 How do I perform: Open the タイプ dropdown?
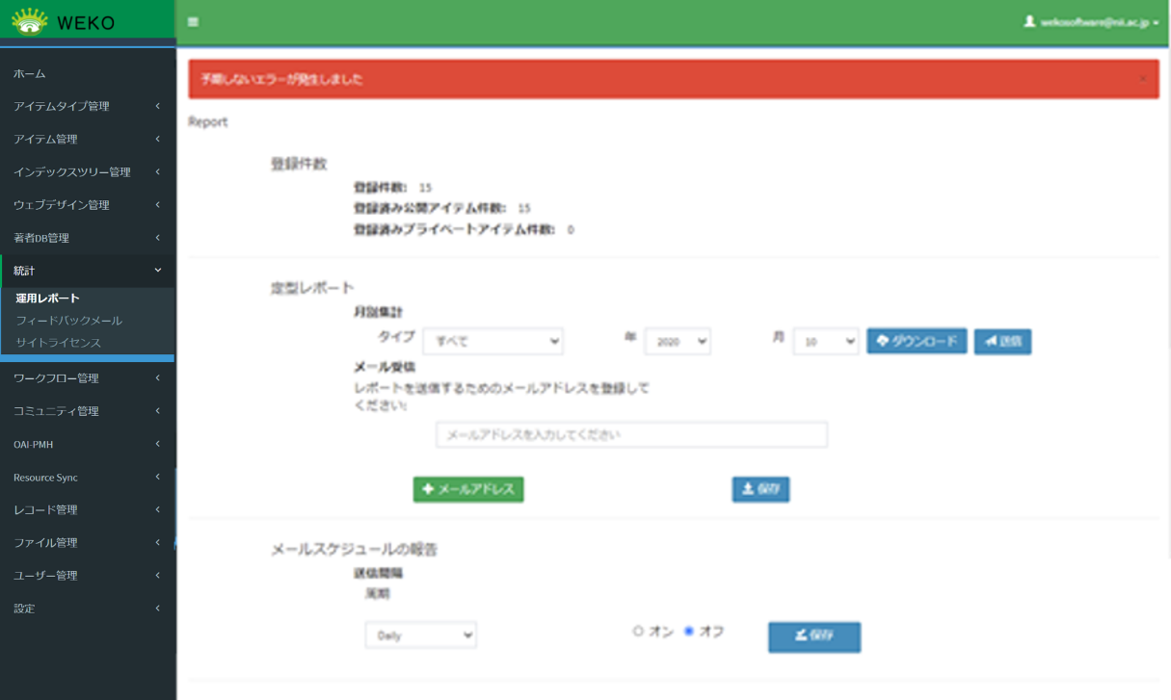tap(492, 341)
